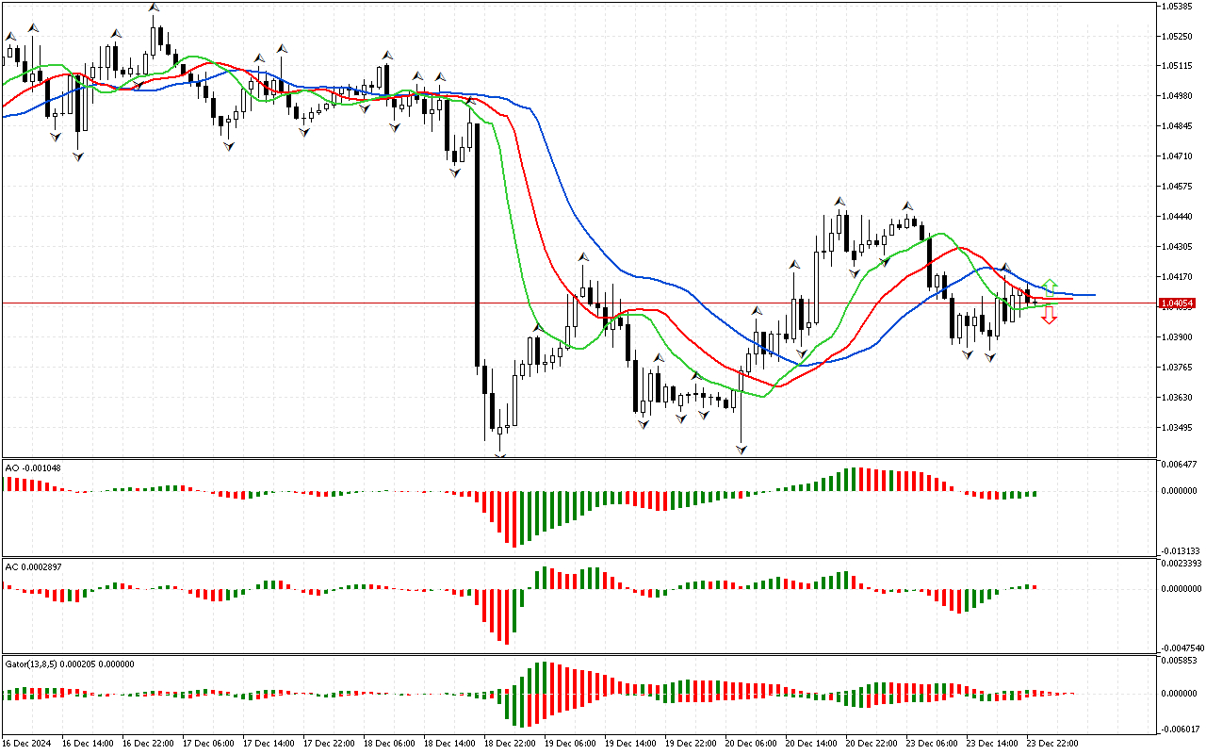Click the 23 Dec 06:00 time label
The image size is (1206, 754).
[933, 744]
